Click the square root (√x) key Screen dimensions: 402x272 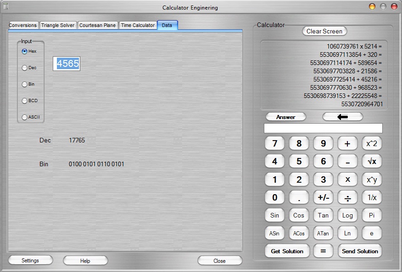372,161
